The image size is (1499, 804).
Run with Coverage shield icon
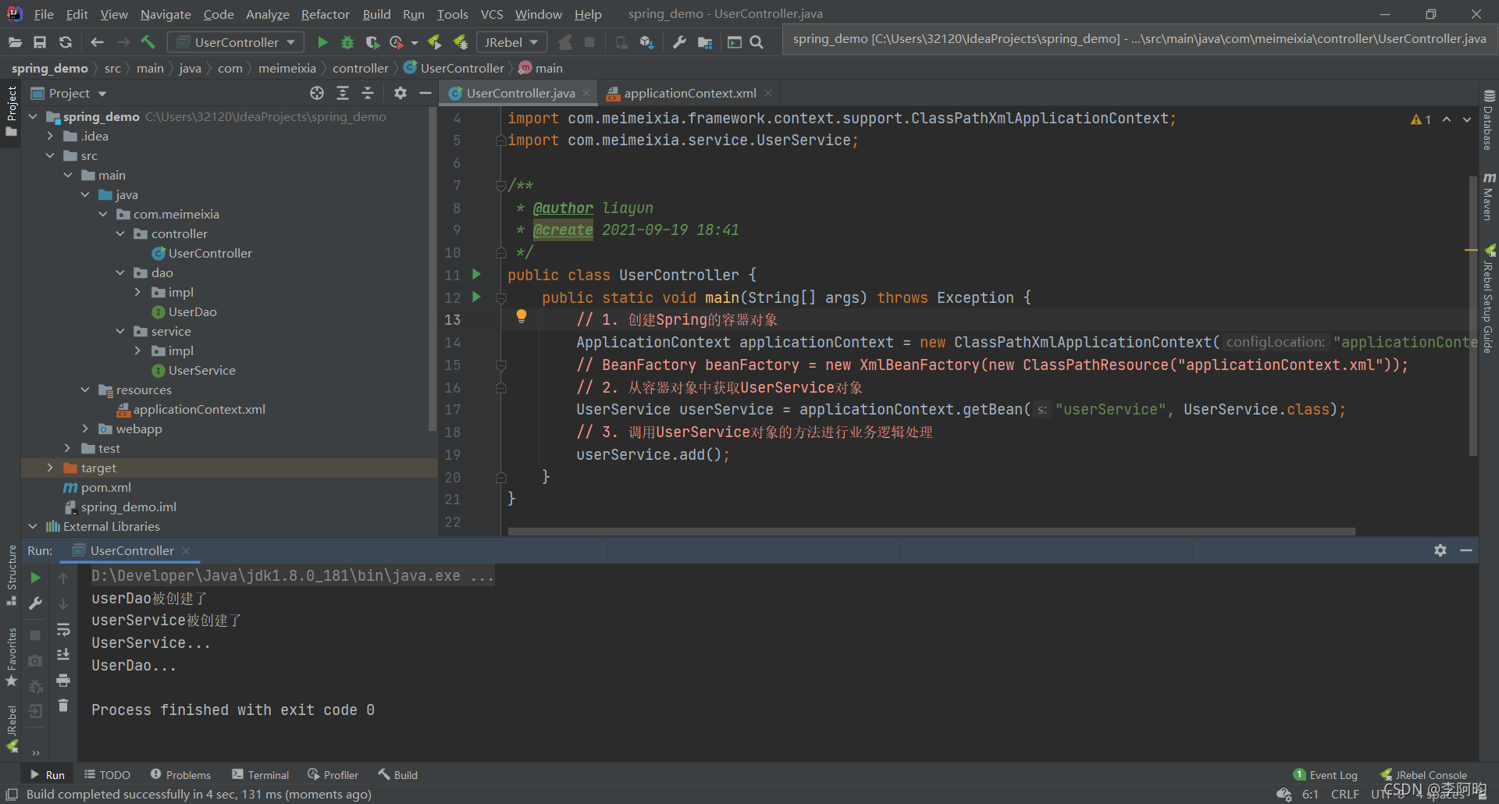pos(372,42)
